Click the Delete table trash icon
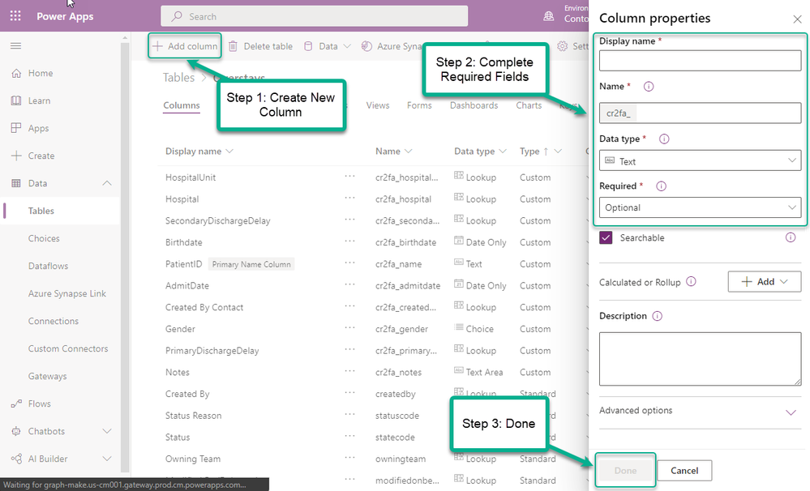 [233, 46]
